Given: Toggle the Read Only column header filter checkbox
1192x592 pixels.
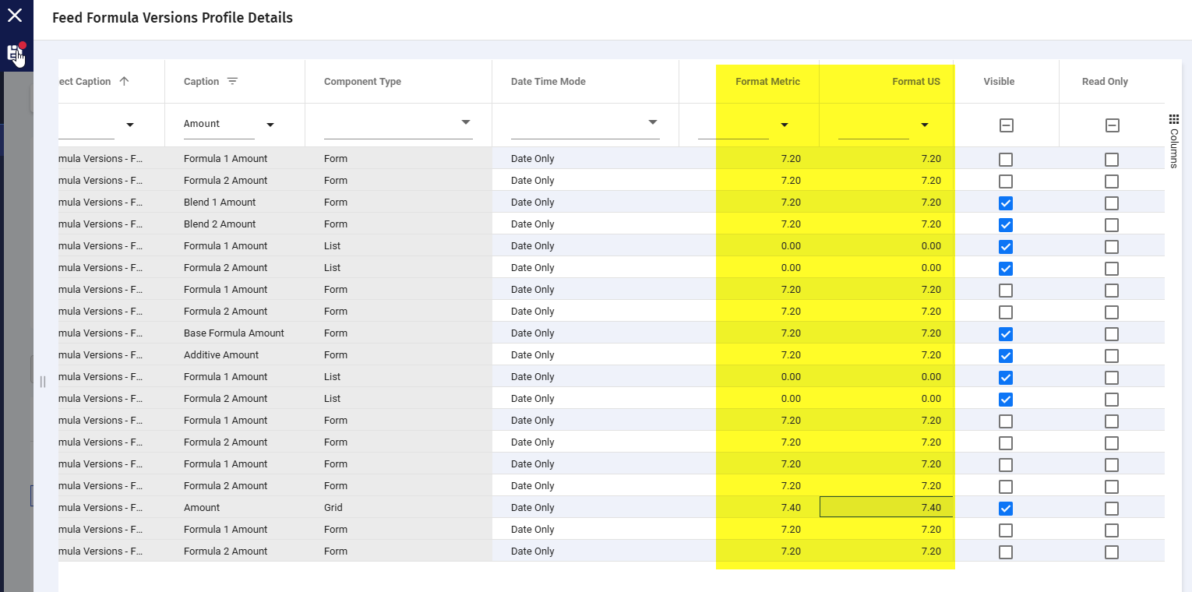Looking at the screenshot, I should (1112, 125).
